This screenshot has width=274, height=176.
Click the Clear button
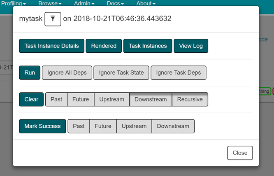coord(31,99)
